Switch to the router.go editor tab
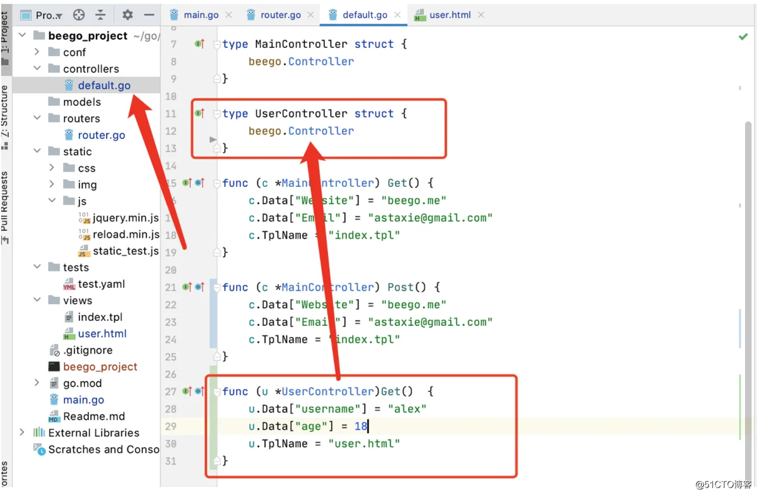This screenshot has width=757, height=495. point(281,15)
